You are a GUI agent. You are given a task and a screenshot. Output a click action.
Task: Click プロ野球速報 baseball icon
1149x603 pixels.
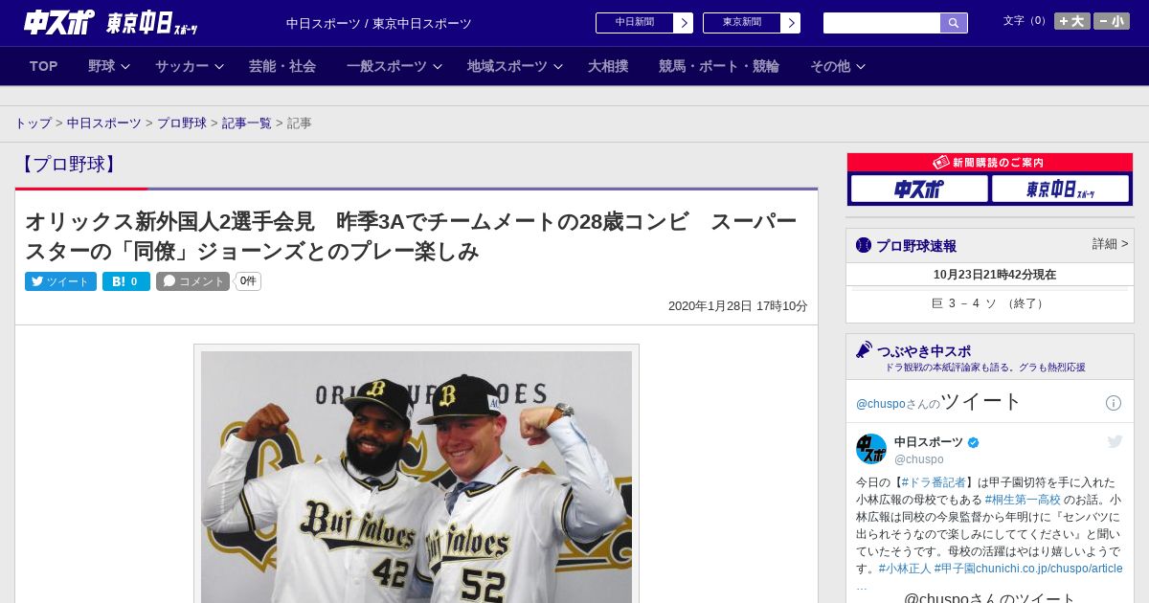(x=864, y=245)
